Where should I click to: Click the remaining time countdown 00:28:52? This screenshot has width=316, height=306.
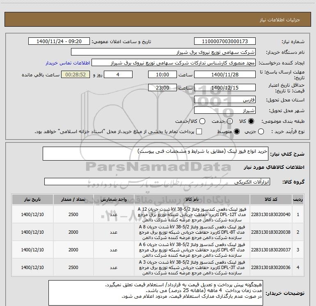point(76,75)
